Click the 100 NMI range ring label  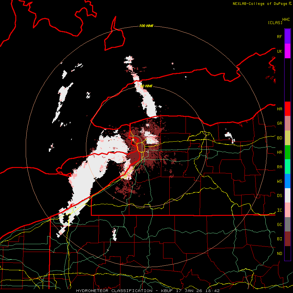tap(146, 26)
